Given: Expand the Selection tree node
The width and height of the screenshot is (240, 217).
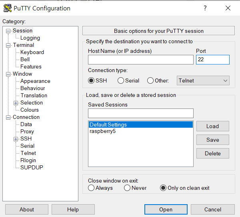Looking at the screenshot, I should [x=16, y=103].
